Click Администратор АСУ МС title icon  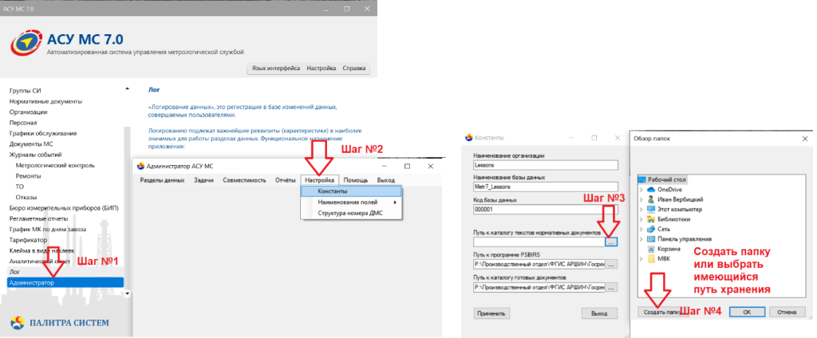point(140,166)
